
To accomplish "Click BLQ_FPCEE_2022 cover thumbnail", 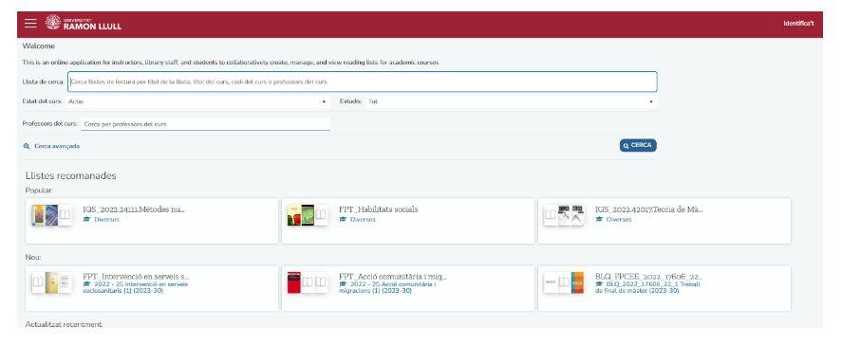I will (x=563, y=282).
